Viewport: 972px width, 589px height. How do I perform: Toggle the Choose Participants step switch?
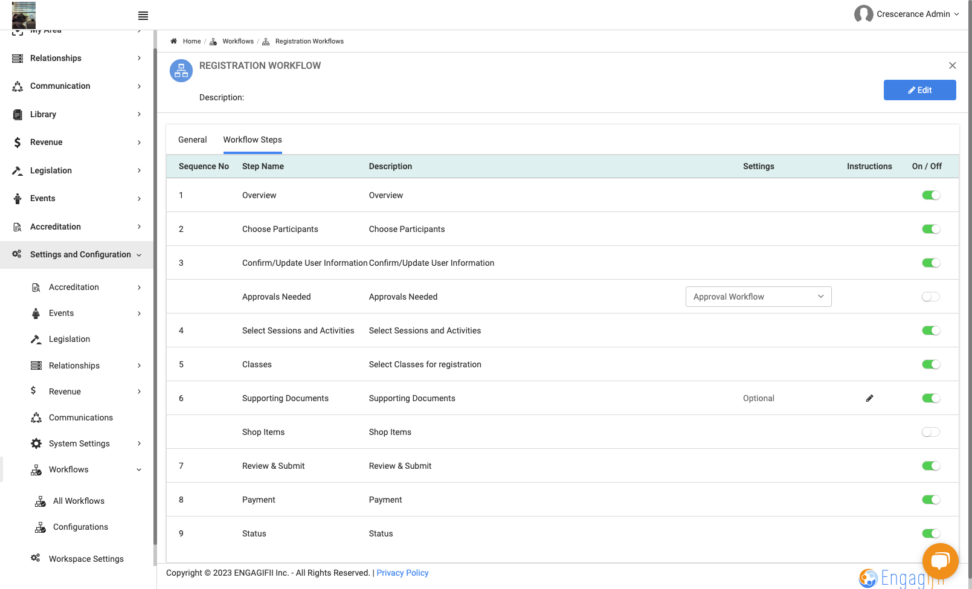[931, 229]
